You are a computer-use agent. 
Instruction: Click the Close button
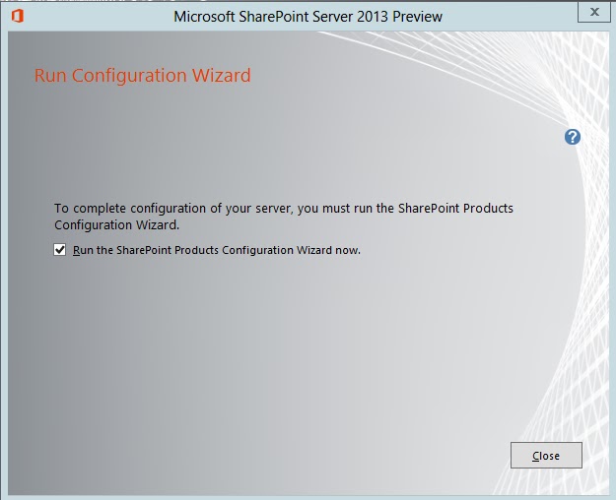pyautogui.click(x=546, y=456)
